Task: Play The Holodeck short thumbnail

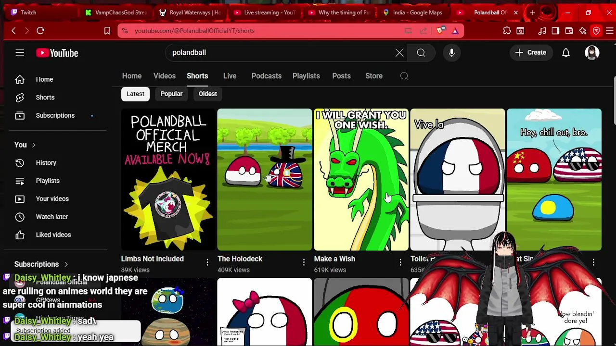Action: tap(265, 180)
